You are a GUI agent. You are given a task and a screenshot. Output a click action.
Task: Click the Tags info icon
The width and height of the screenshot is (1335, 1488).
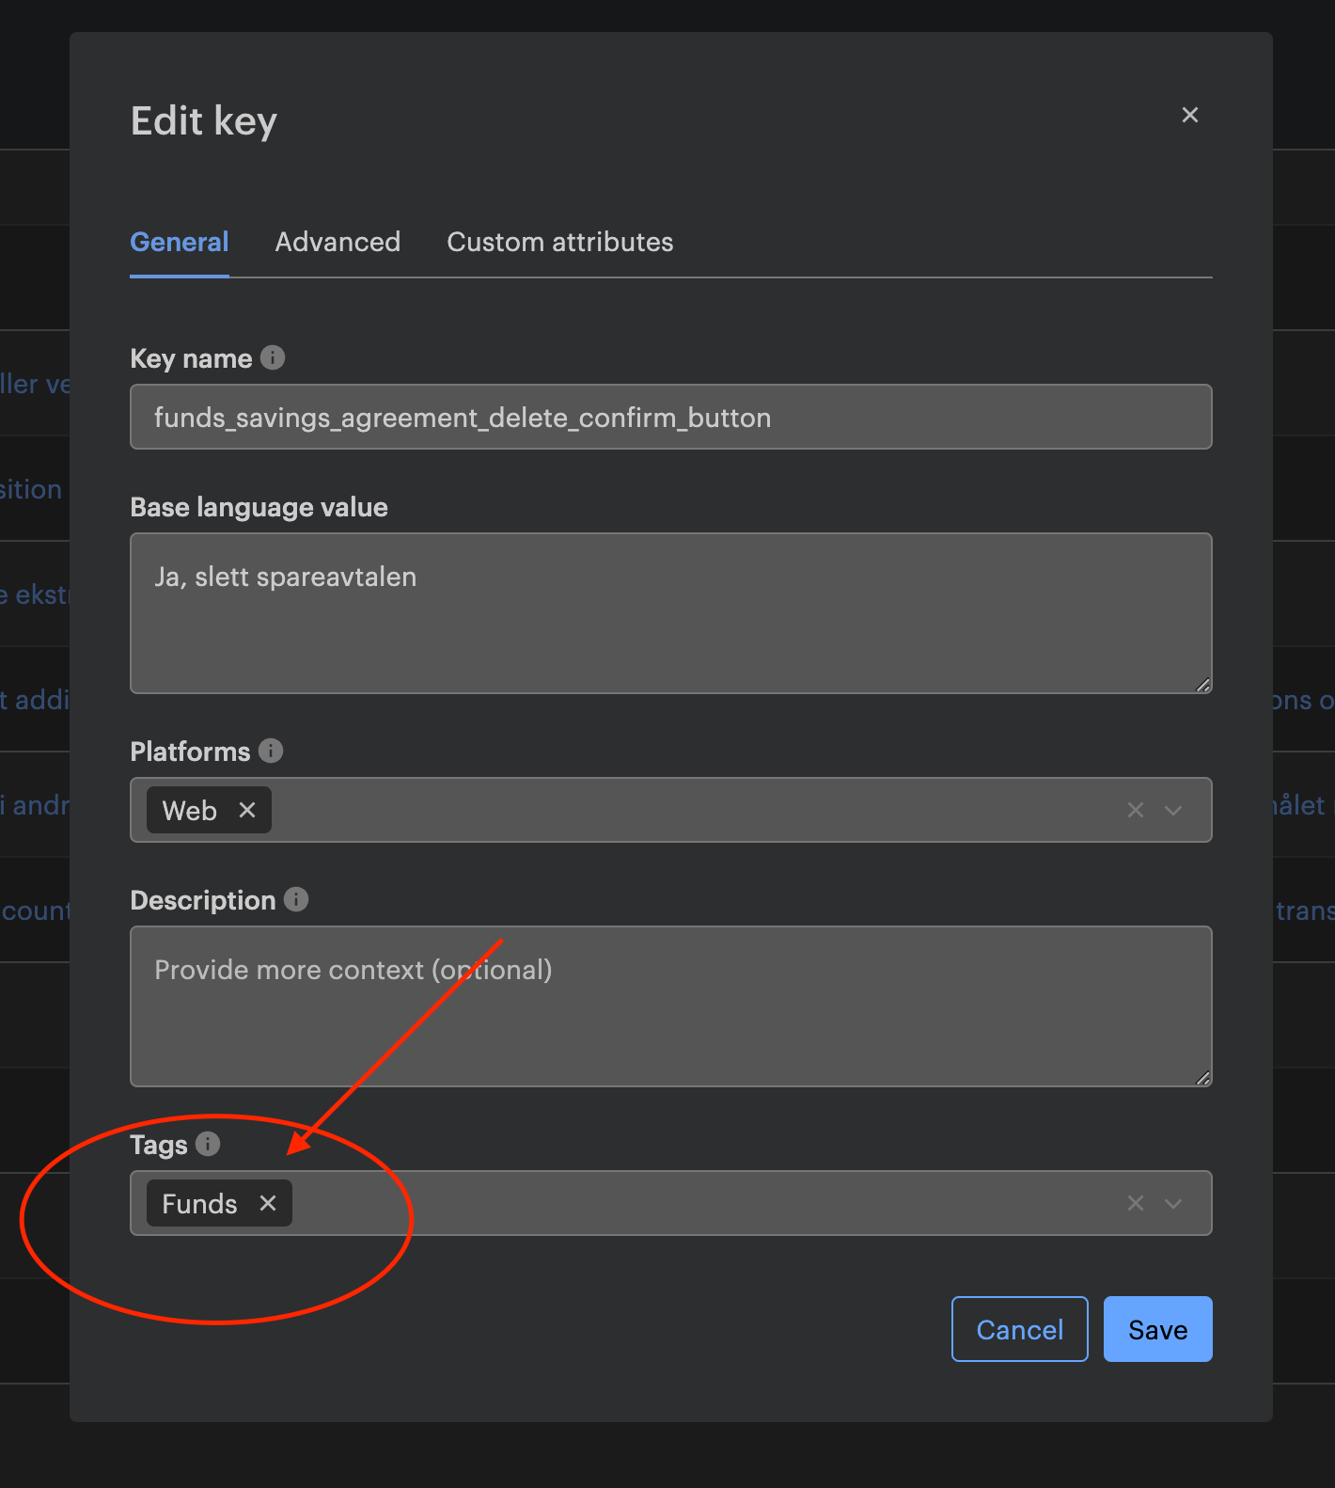coord(208,1144)
